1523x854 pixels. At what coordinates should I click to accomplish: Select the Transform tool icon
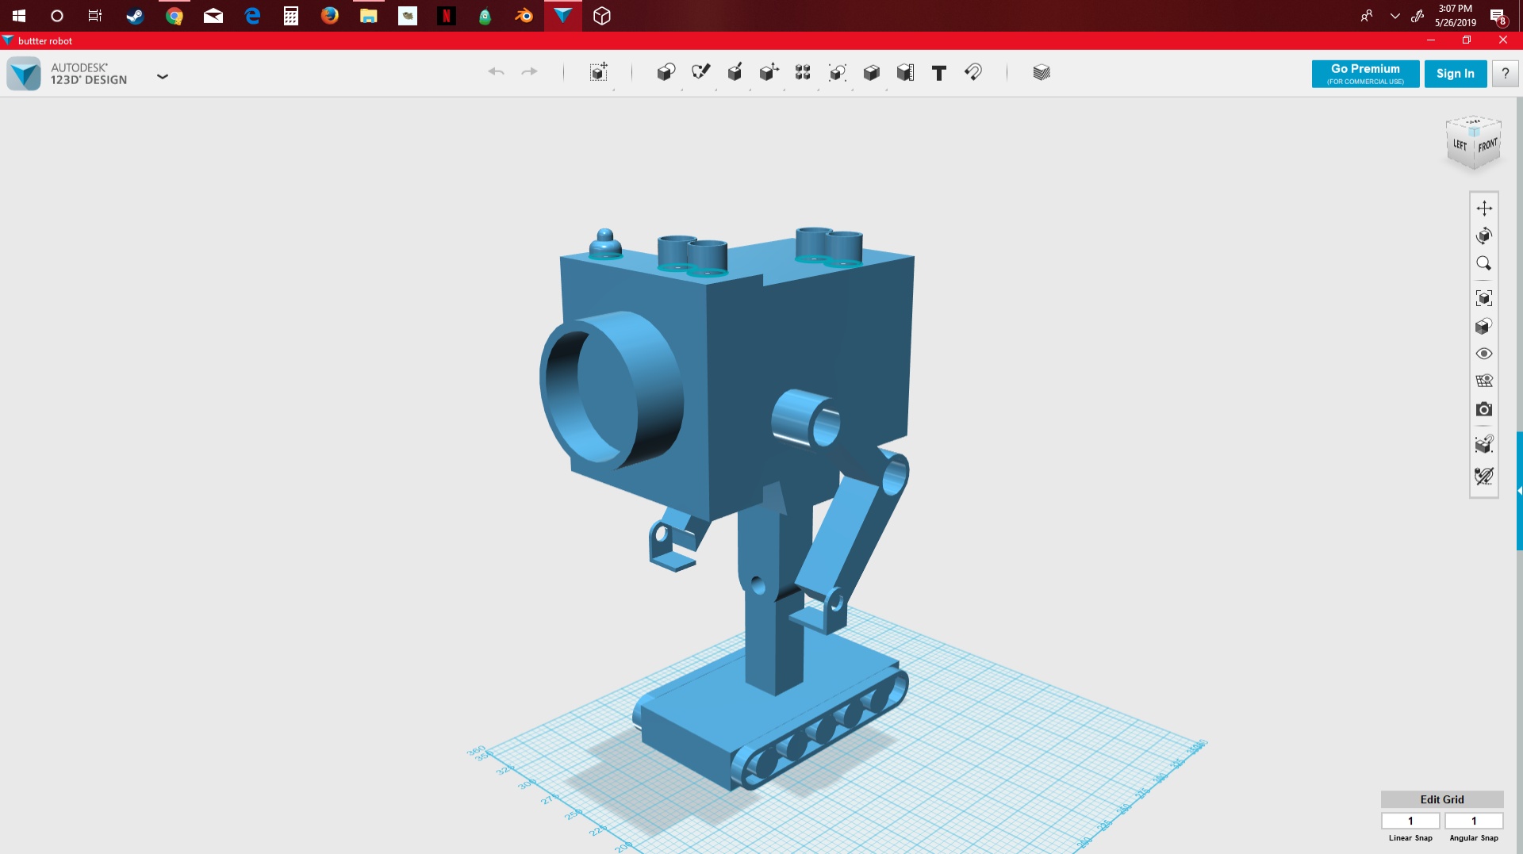(x=599, y=72)
